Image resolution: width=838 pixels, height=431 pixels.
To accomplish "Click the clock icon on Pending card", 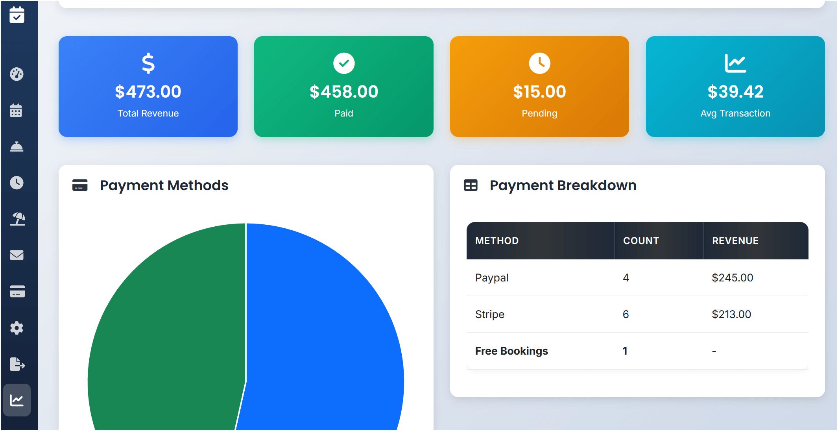I will coord(539,63).
